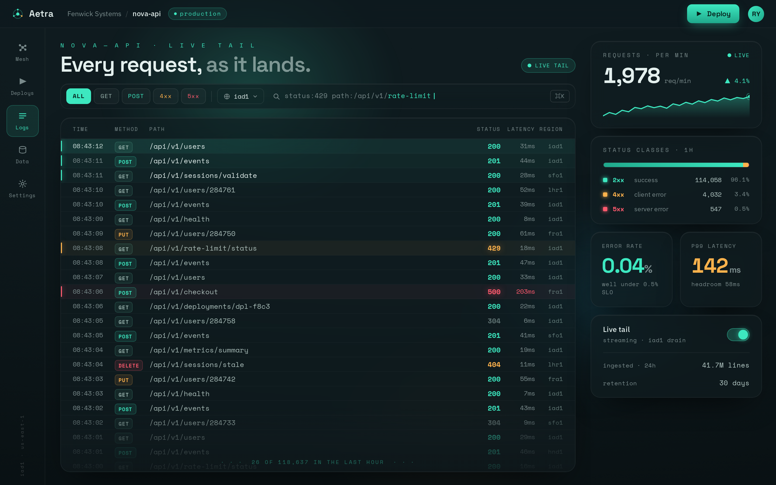Click the 203ms latency value
Screen dimensions: 776x485
(x=525, y=292)
